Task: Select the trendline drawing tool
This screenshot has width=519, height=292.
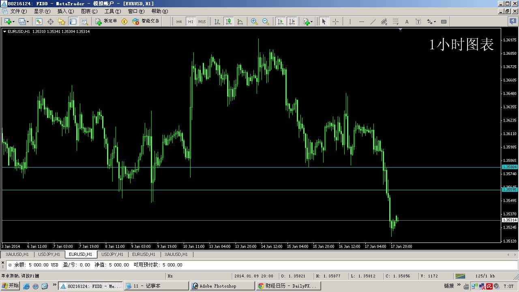Action: point(373,21)
